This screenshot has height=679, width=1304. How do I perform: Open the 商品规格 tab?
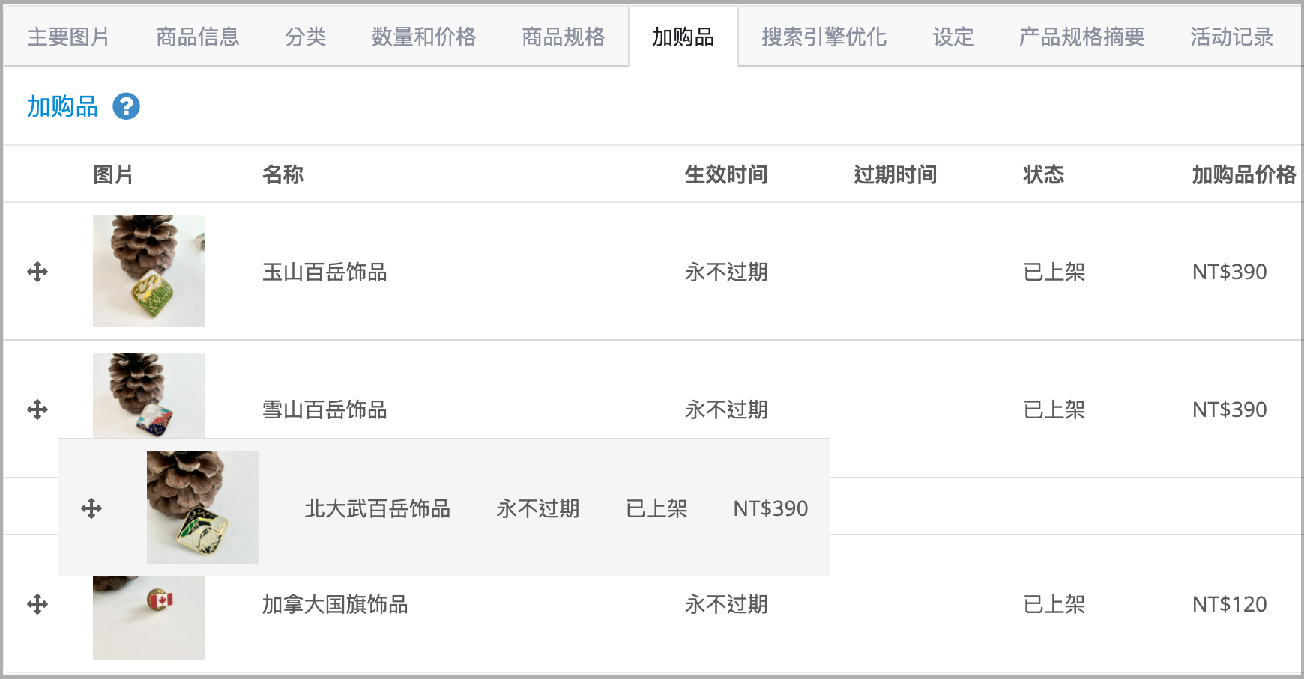coord(563,37)
